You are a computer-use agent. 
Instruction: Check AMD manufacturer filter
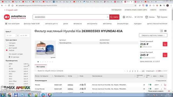pyautogui.click(x=7, y=64)
